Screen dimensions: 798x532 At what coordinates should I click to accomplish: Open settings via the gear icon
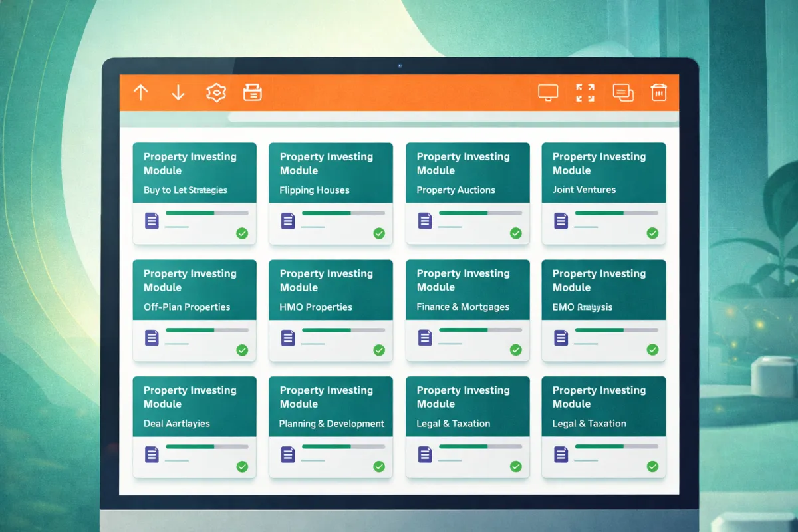click(x=216, y=92)
